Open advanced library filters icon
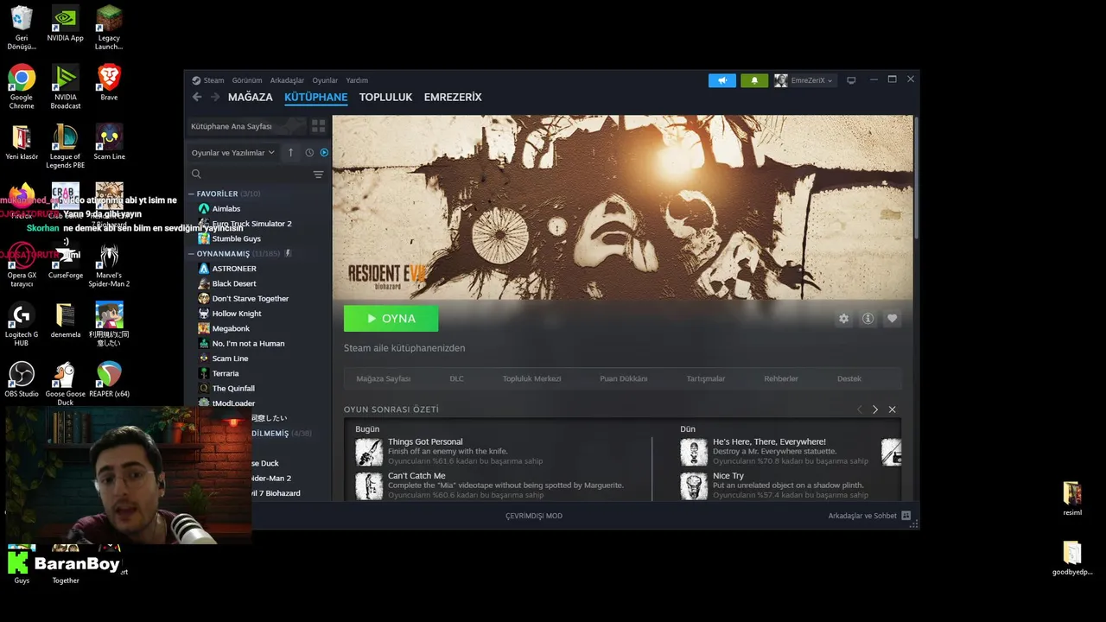The height and width of the screenshot is (622, 1106). click(x=318, y=175)
